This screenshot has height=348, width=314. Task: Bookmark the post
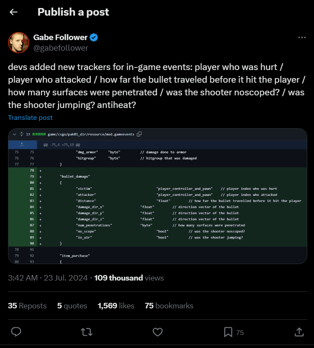[x=229, y=332]
